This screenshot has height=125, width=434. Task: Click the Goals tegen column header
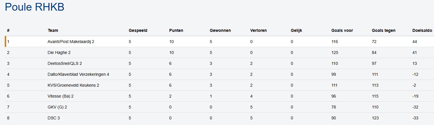pyautogui.click(x=383, y=30)
